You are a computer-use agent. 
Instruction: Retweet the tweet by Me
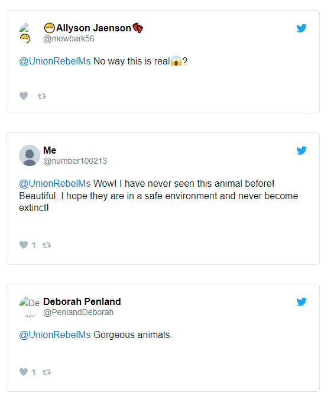47,245
